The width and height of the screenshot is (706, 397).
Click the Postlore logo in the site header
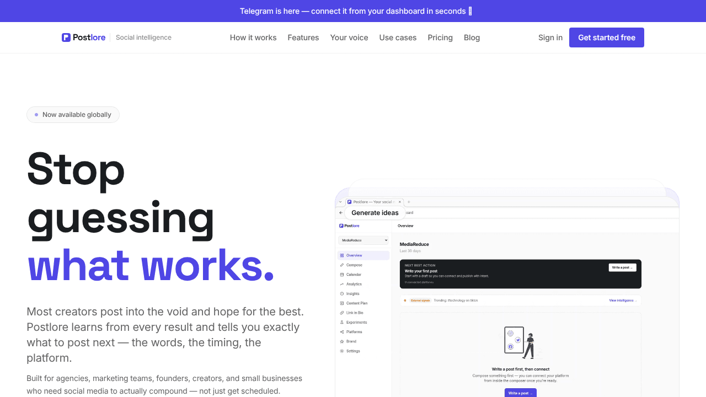[x=83, y=37]
